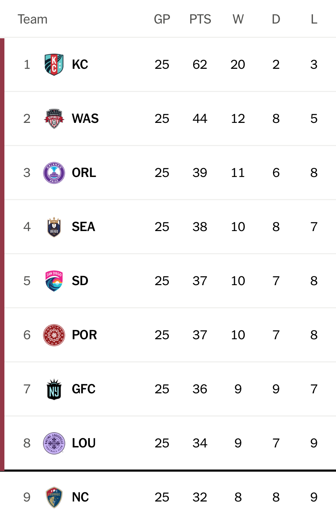The image size is (336, 521).
Task: Click the GP column header
Action: tap(162, 19)
